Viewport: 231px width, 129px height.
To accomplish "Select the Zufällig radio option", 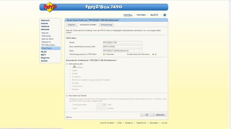I will (70, 73).
